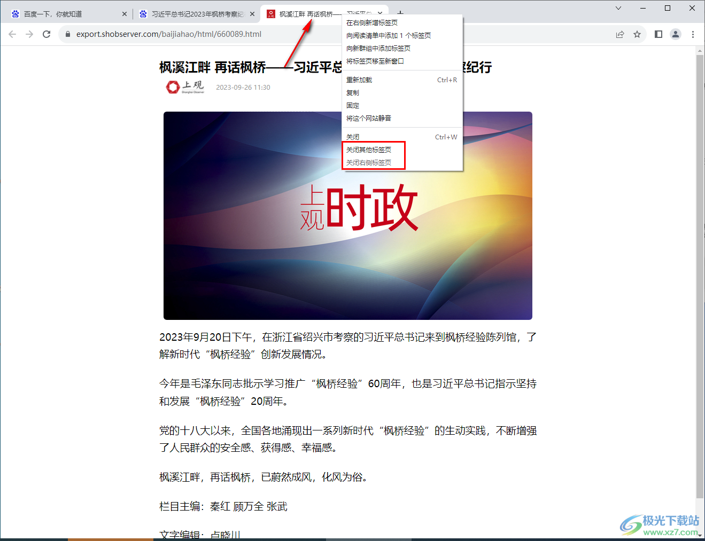Screen dimensions: 705x541
Task: Click the article date 2023-09-26 11:30
Action: point(243,88)
